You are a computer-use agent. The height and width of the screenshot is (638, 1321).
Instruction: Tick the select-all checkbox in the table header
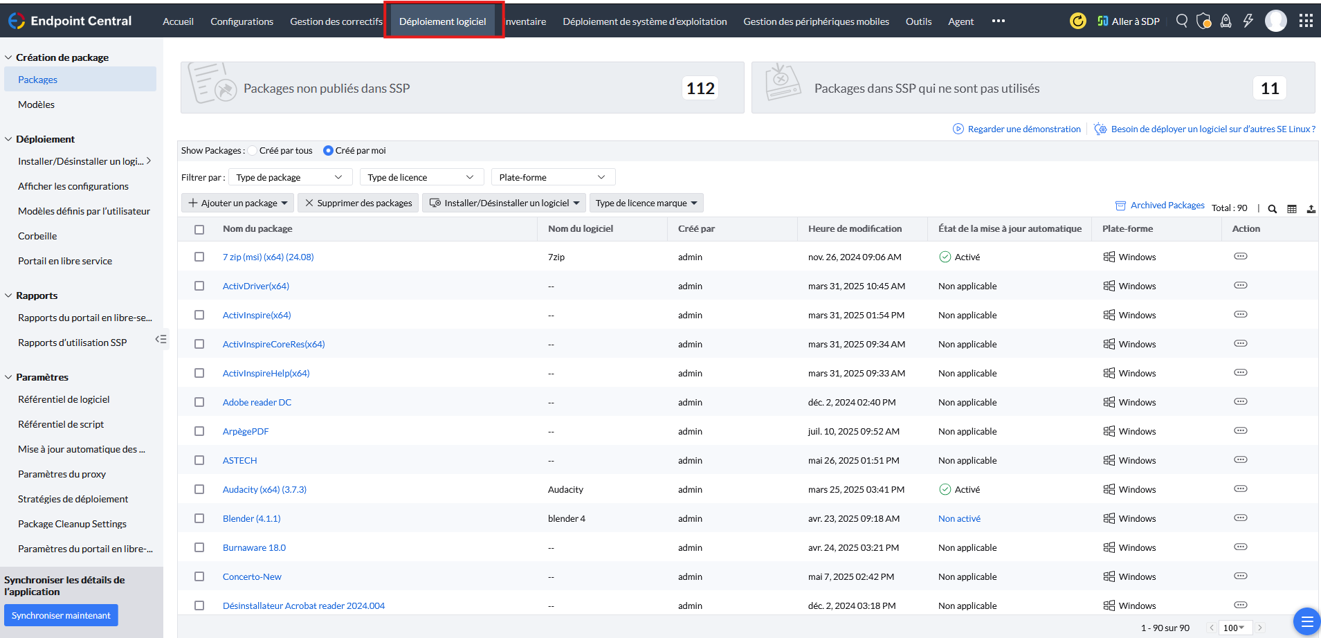199,229
